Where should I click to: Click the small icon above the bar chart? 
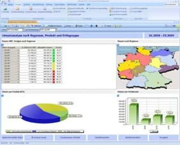pos(118,96)
